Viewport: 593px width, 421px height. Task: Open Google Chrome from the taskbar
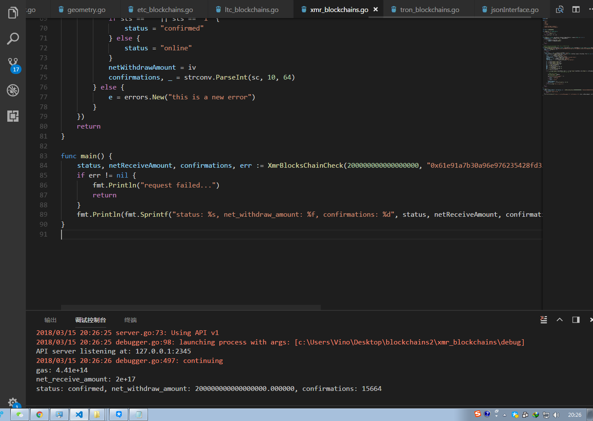pos(40,415)
